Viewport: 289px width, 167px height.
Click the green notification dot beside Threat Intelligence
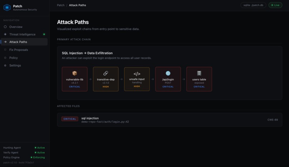click(44, 34)
